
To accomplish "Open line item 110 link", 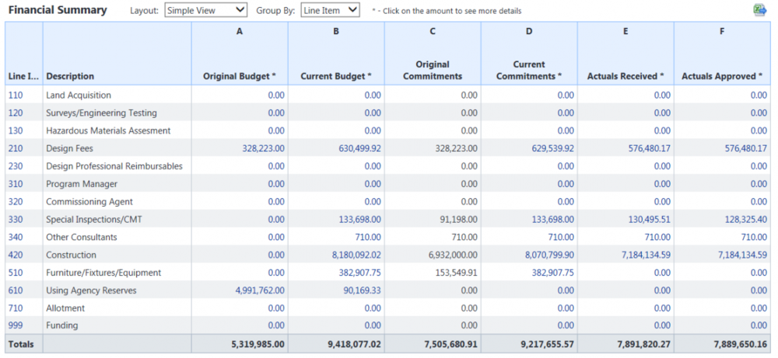I will tap(16, 95).
